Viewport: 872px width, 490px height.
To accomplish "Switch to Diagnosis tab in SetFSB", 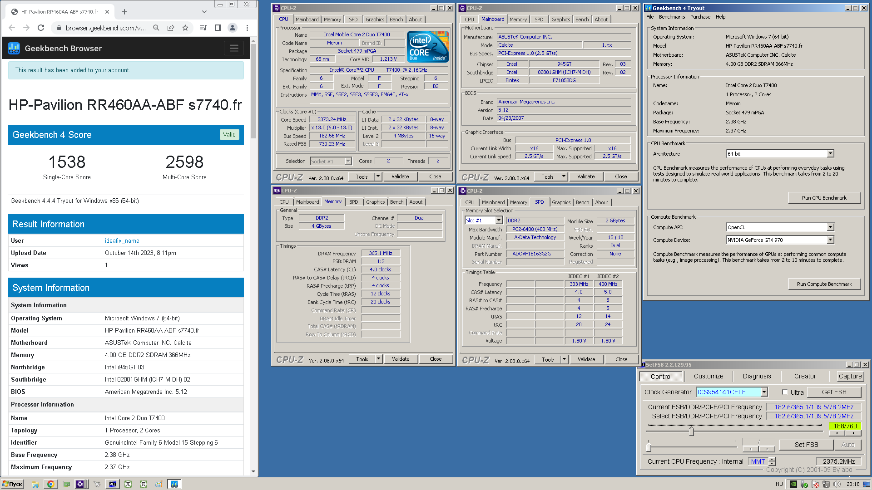I will 757,376.
